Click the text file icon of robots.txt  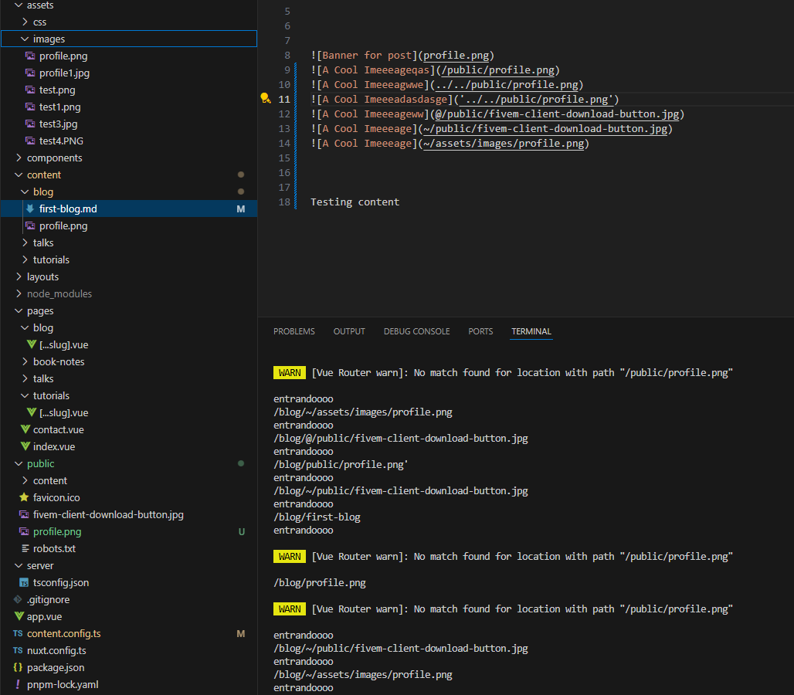point(25,548)
